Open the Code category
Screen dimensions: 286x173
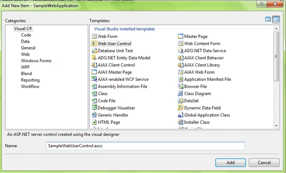26,35
